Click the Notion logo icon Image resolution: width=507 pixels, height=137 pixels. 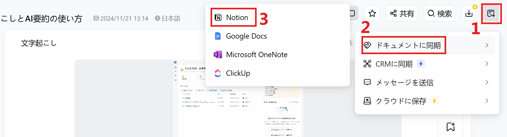tap(218, 18)
